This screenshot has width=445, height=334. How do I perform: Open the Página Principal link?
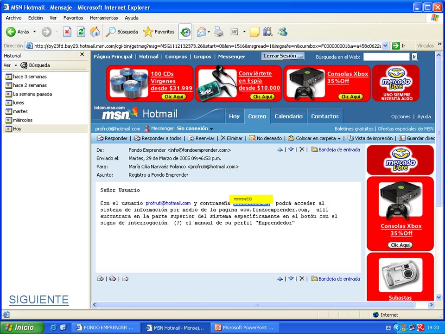point(113,57)
